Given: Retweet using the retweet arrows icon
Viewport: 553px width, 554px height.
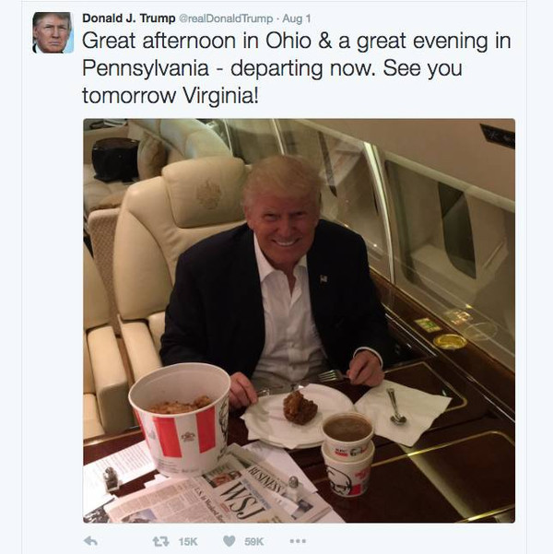Looking at the screenshot, I should 160,541.
